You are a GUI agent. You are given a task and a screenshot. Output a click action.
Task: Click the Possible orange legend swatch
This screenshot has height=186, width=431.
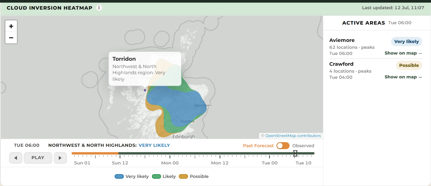[x=183, y=177]
